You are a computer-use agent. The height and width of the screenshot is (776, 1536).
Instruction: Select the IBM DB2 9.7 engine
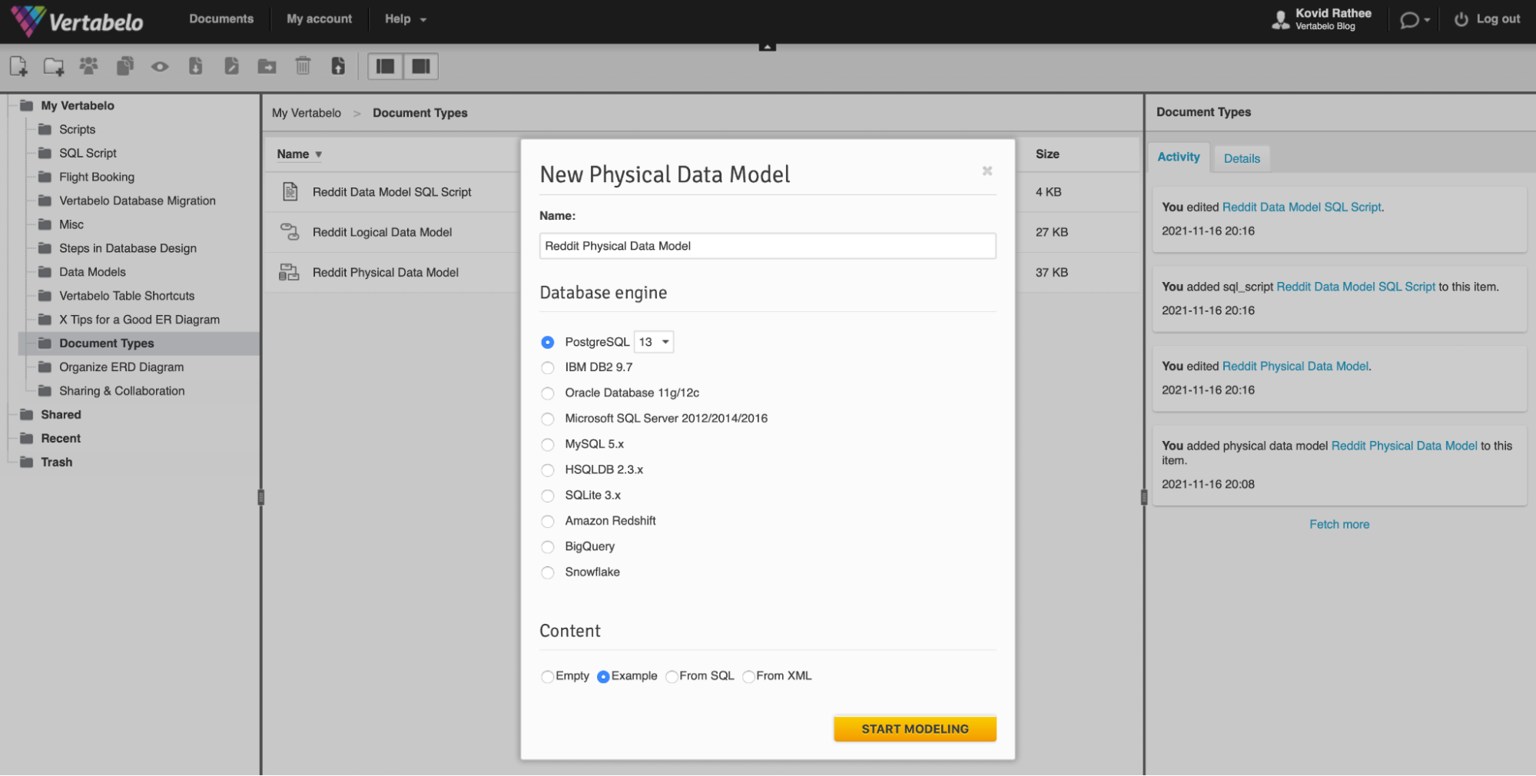point(547,368)
